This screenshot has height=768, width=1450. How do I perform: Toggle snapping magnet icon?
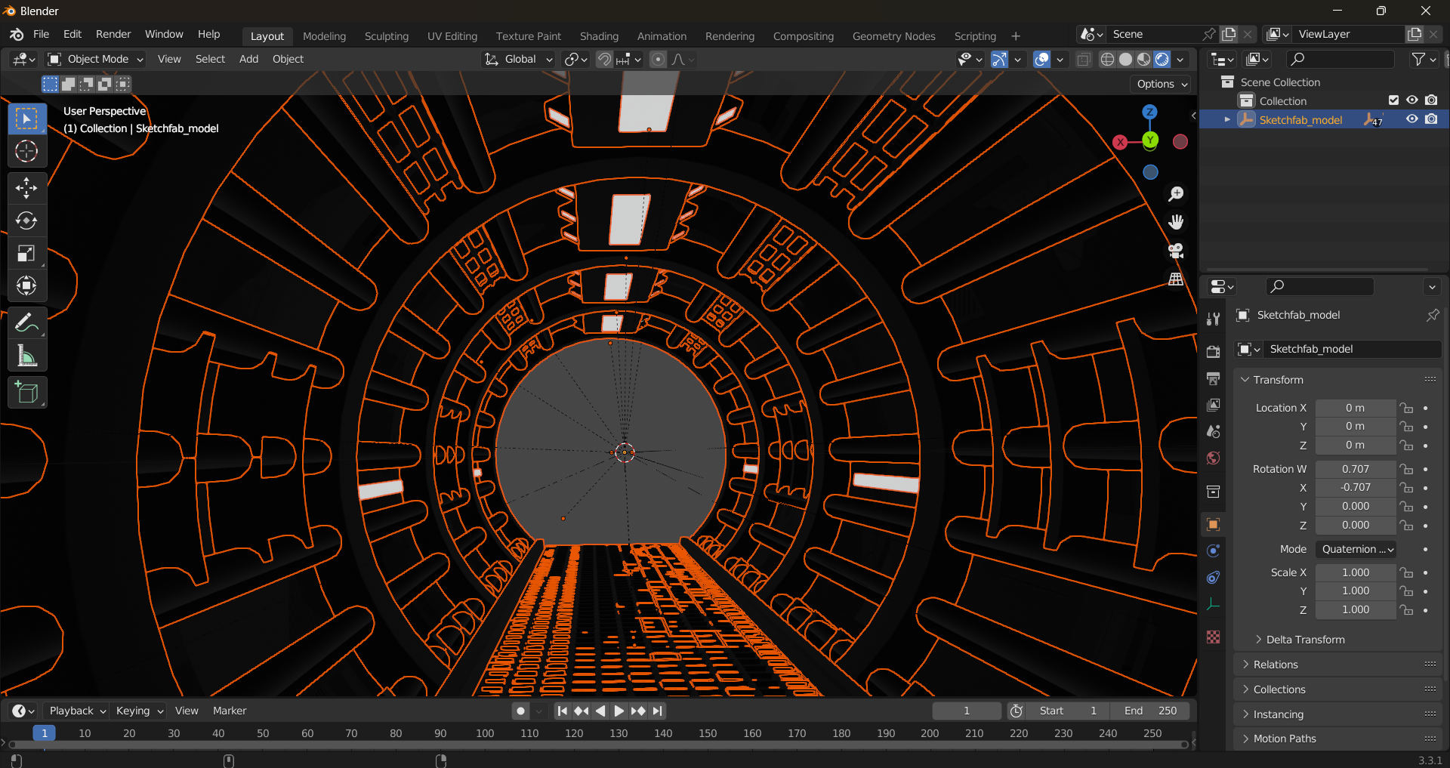tap(605, 59)
